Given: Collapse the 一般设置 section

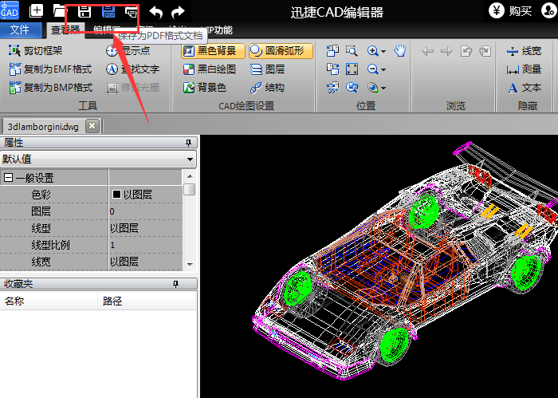Looking at the screenshot, I should click(x=8, y=178).
